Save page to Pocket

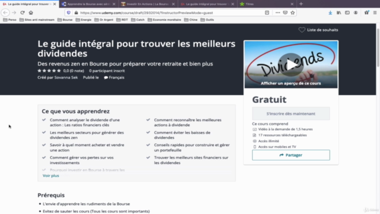pyautogui.click(x=285, y=12)
